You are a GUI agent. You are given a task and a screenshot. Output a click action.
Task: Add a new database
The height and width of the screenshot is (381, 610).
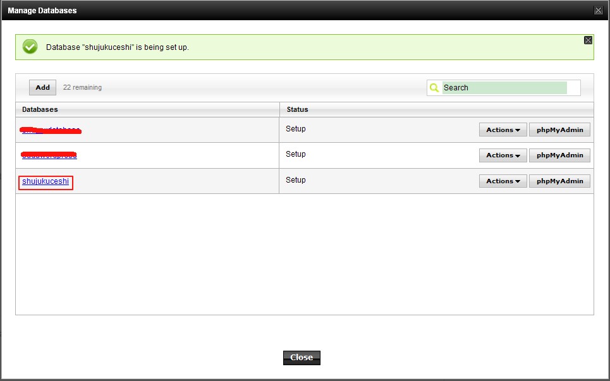tap(42, 87)
